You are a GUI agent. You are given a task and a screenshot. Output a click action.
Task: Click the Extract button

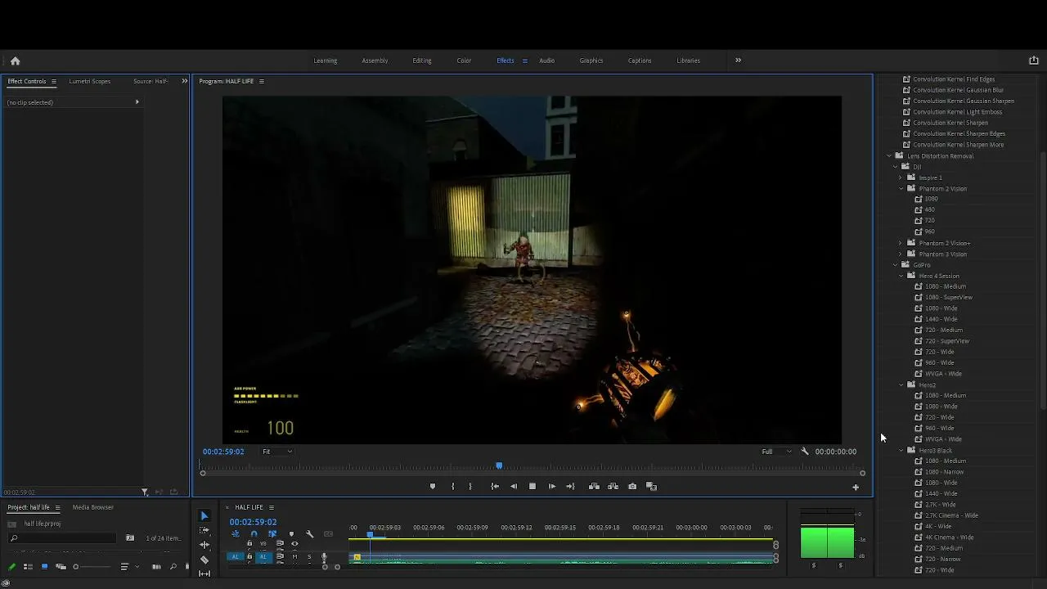pyautogui.click(x=613, y=487)
